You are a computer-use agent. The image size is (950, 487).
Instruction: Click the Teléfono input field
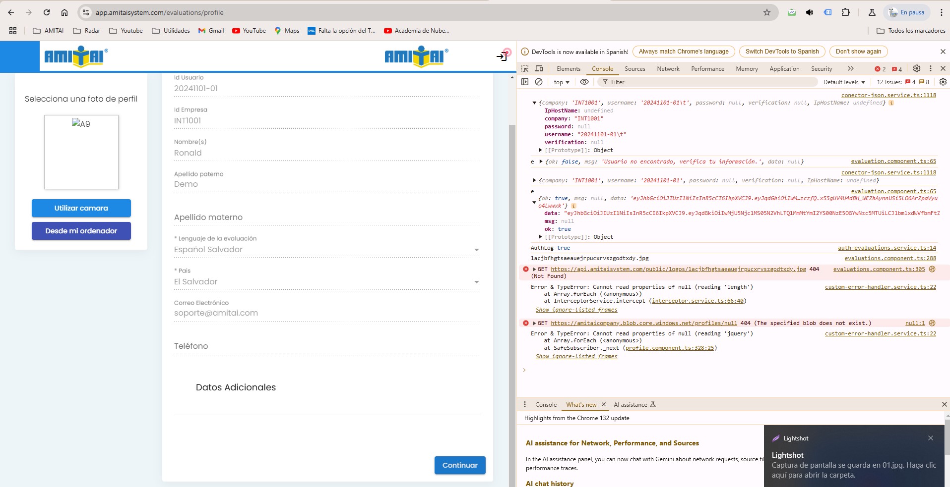coord(326,346)
